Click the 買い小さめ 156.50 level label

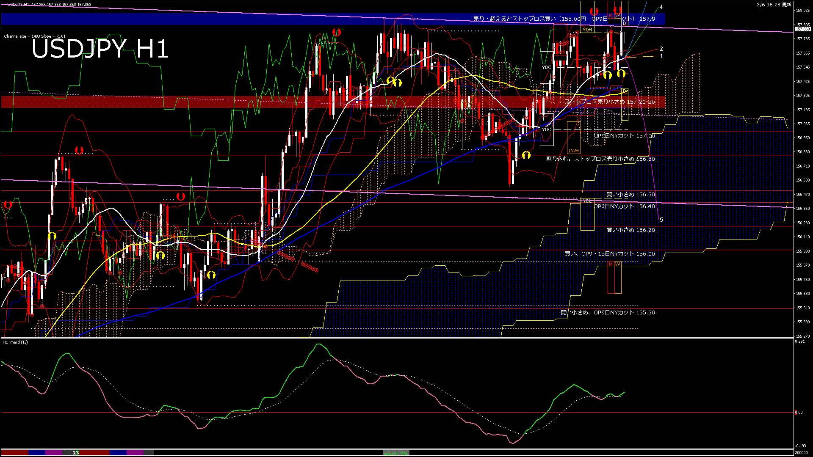click(x=630, y=195)
